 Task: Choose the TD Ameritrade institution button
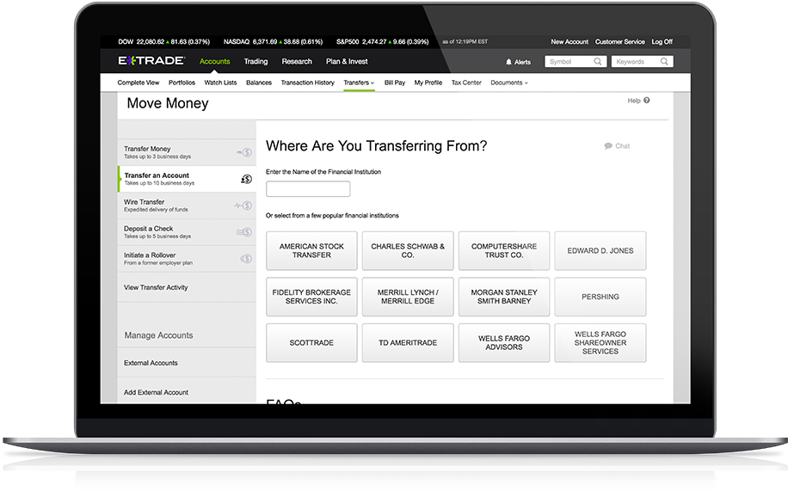click(408, 343)
